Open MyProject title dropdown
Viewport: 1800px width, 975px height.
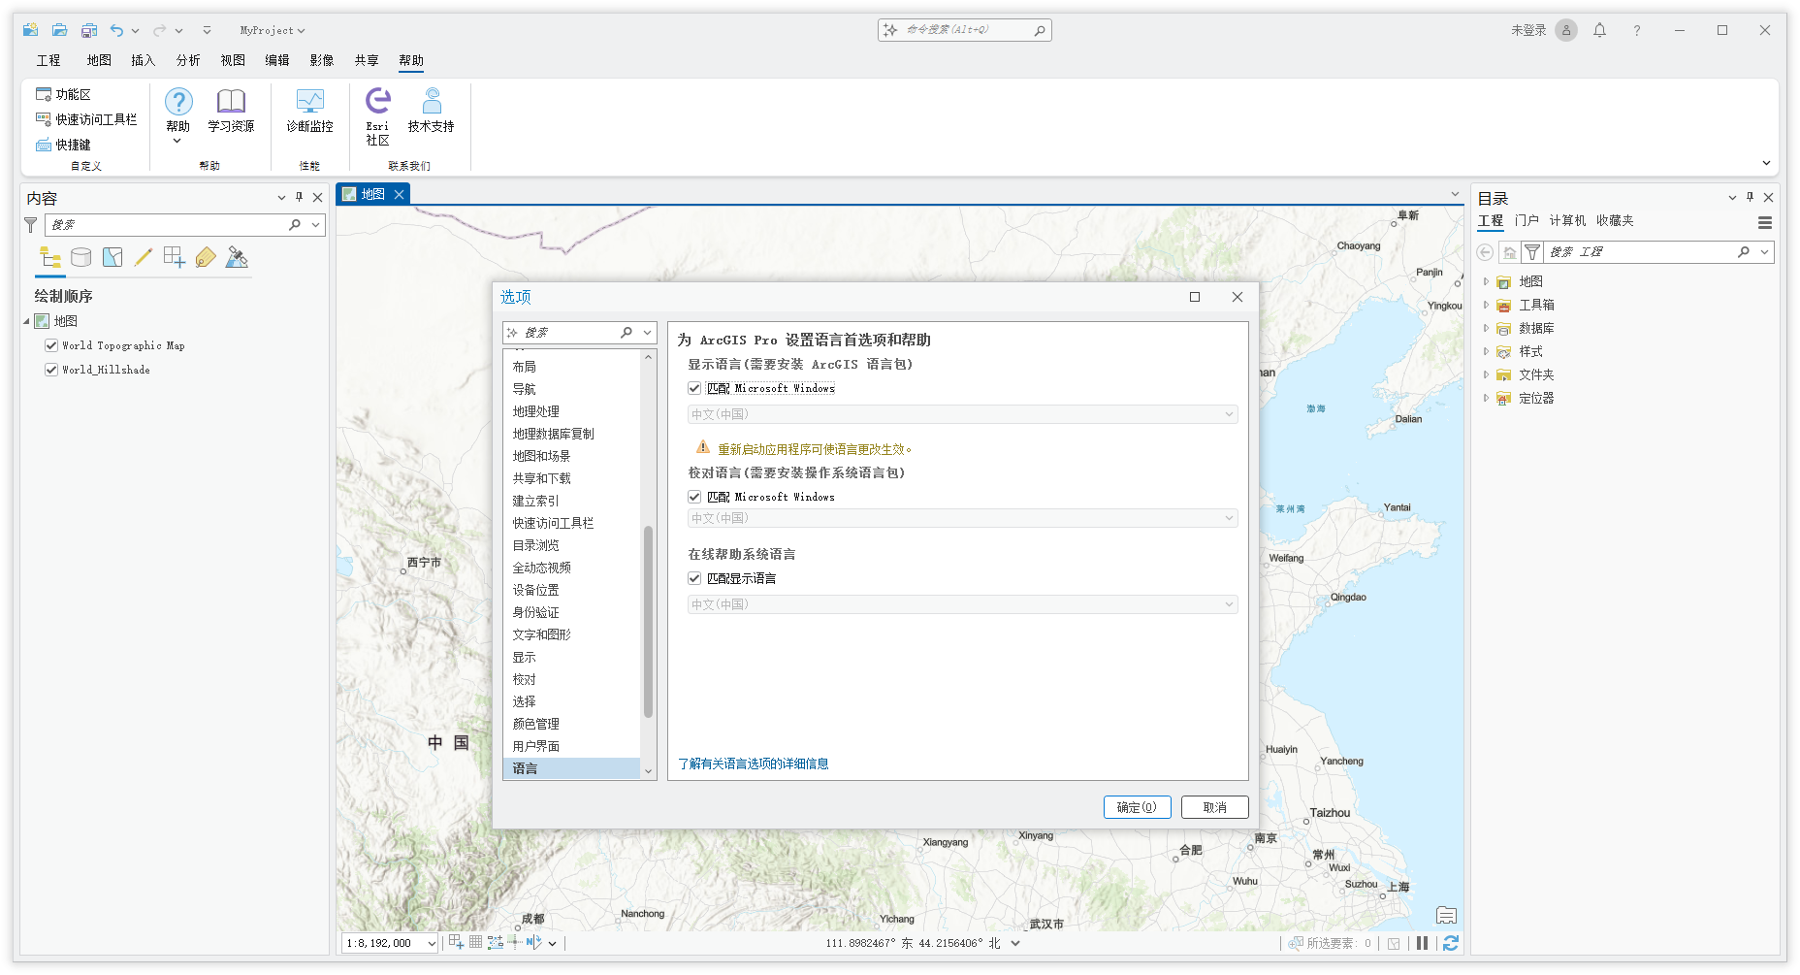273,30
